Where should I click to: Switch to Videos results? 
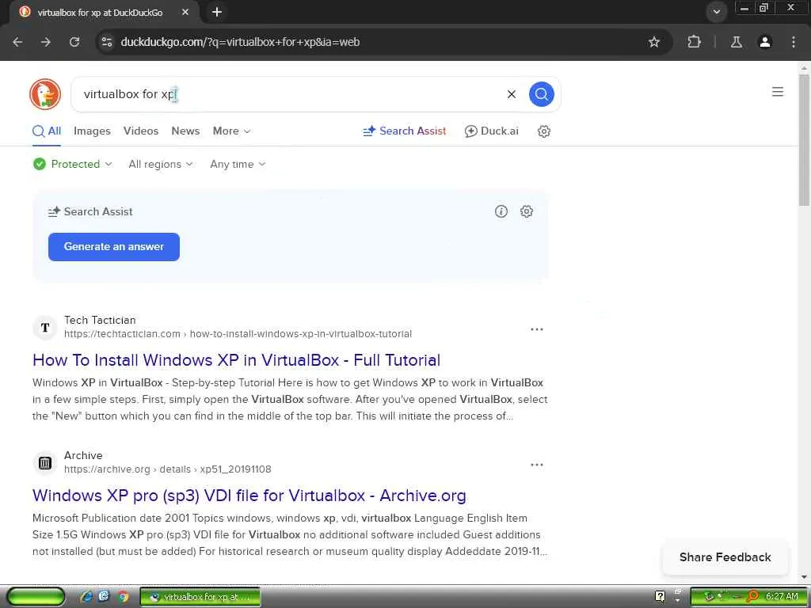coord(141,131)
